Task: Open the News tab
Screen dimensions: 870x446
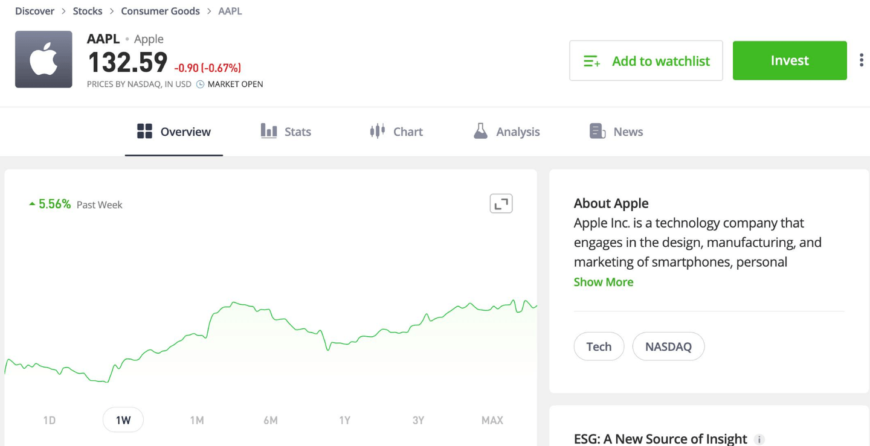Action: 628,131
